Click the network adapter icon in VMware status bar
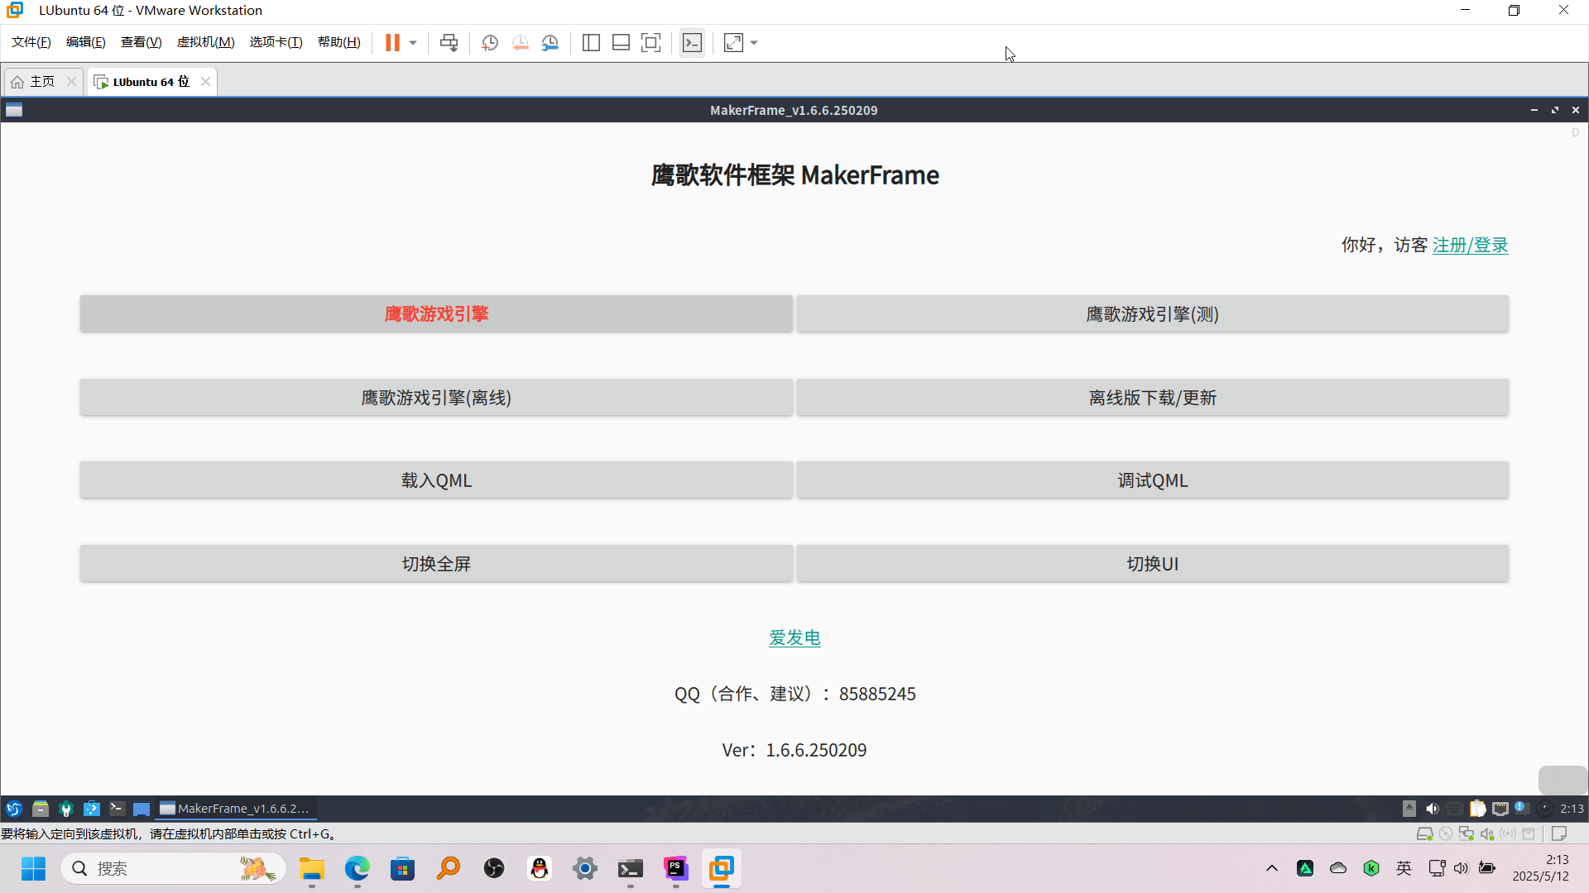Image resolution: width=1589 pixels, height=893 pixels. coord(1467,833)
